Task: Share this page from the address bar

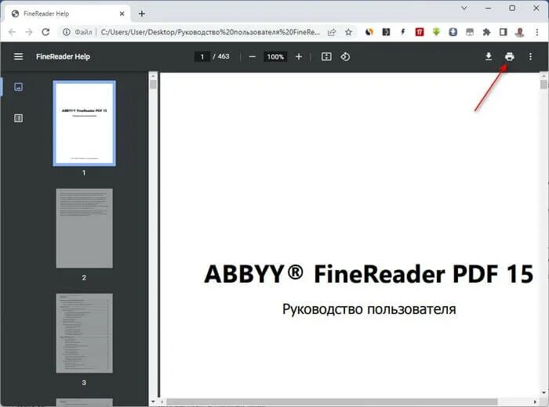Action: tap(332, 32)
